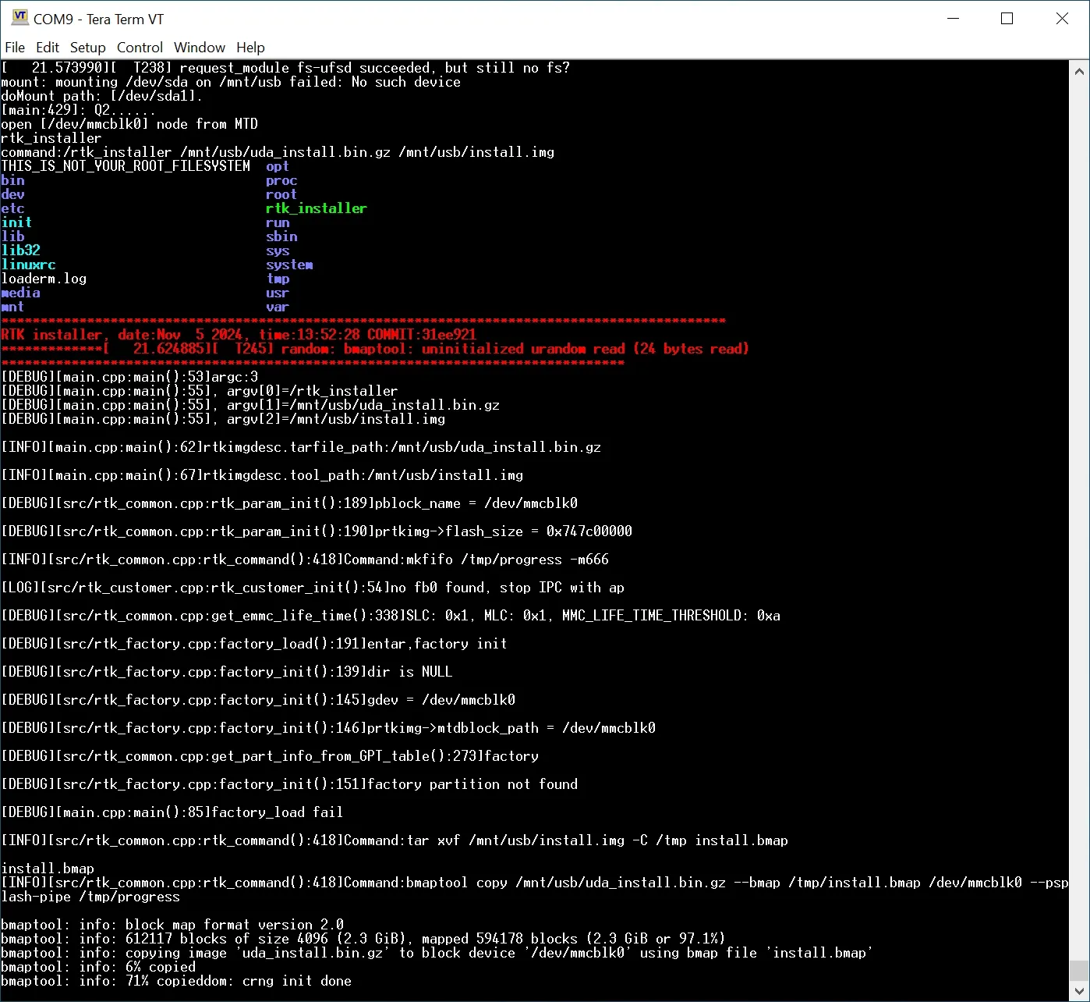This screenshot has width=1090, height=1002.
Task: Maximize the Tera Term window
Action: tap(1007, 19)
